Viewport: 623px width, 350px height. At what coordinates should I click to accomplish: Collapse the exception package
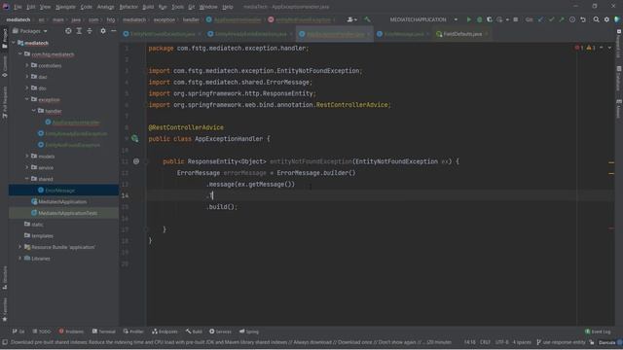27,99
